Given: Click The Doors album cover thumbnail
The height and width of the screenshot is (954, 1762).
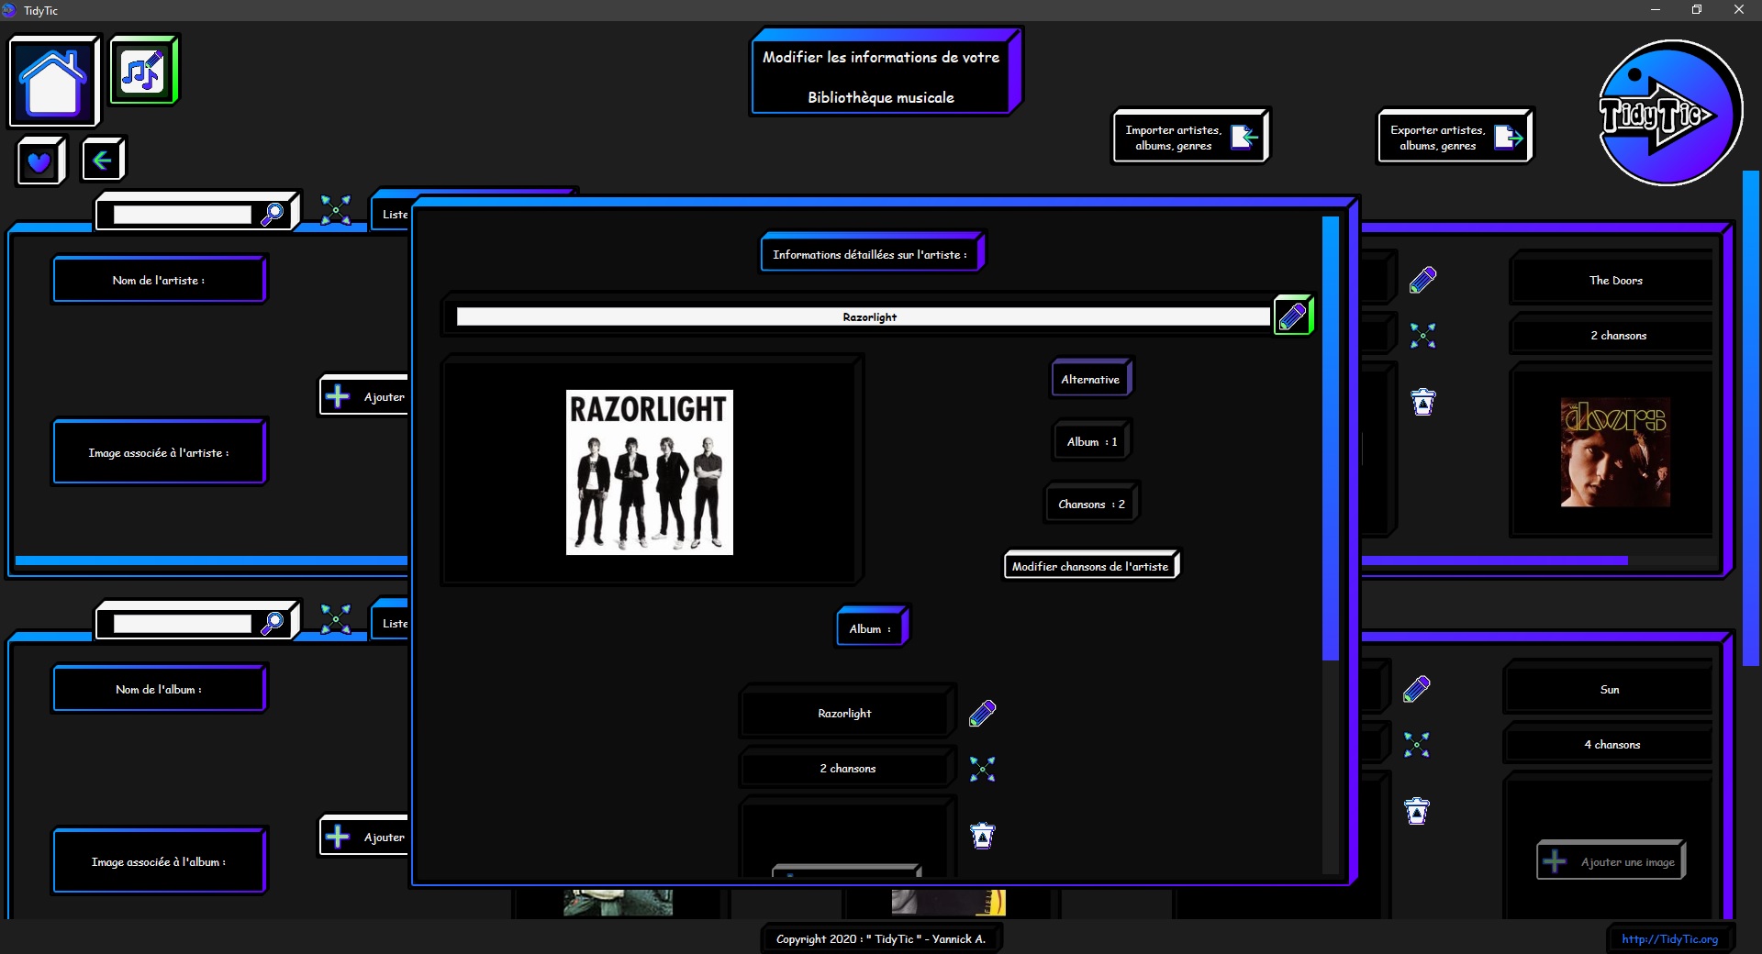Looking at the screenshot, I should tap(1616, 452).
